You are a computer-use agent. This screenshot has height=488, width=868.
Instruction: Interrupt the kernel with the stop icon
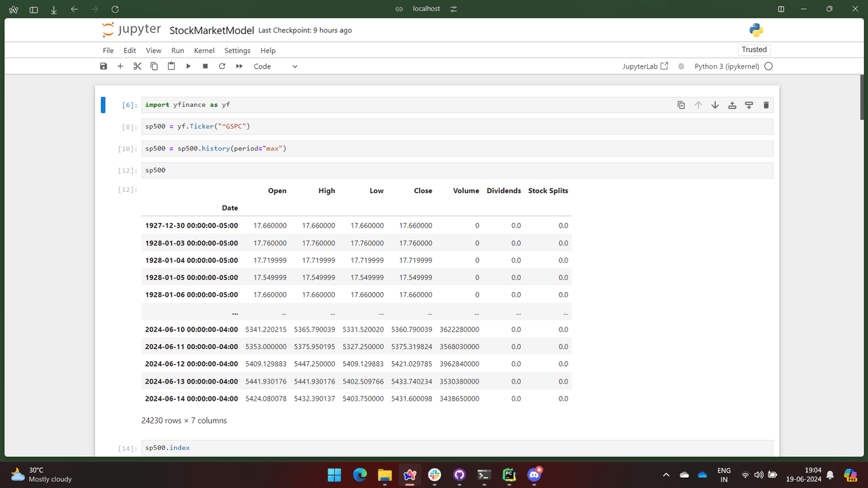point(205,66)
